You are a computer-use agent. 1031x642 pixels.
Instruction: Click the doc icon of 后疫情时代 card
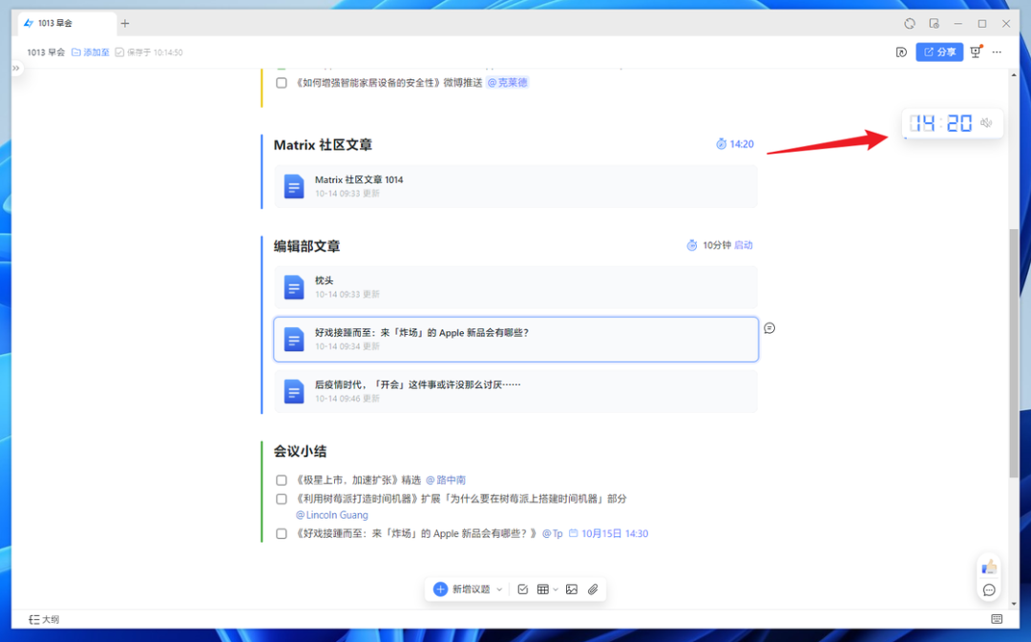pos(294,392)
